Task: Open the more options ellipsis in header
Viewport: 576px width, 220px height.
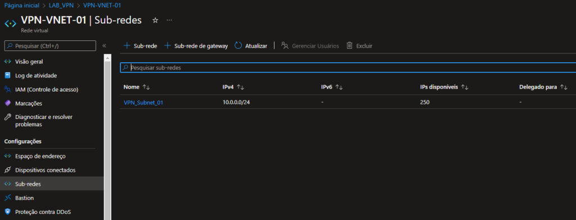Action: 169,20
